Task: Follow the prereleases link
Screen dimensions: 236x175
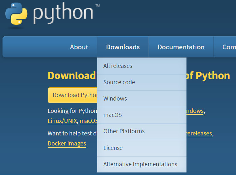Action: click(x=199, y=134)
